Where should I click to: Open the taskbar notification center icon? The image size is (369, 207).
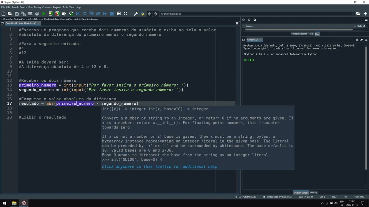[x=363, y=203]
